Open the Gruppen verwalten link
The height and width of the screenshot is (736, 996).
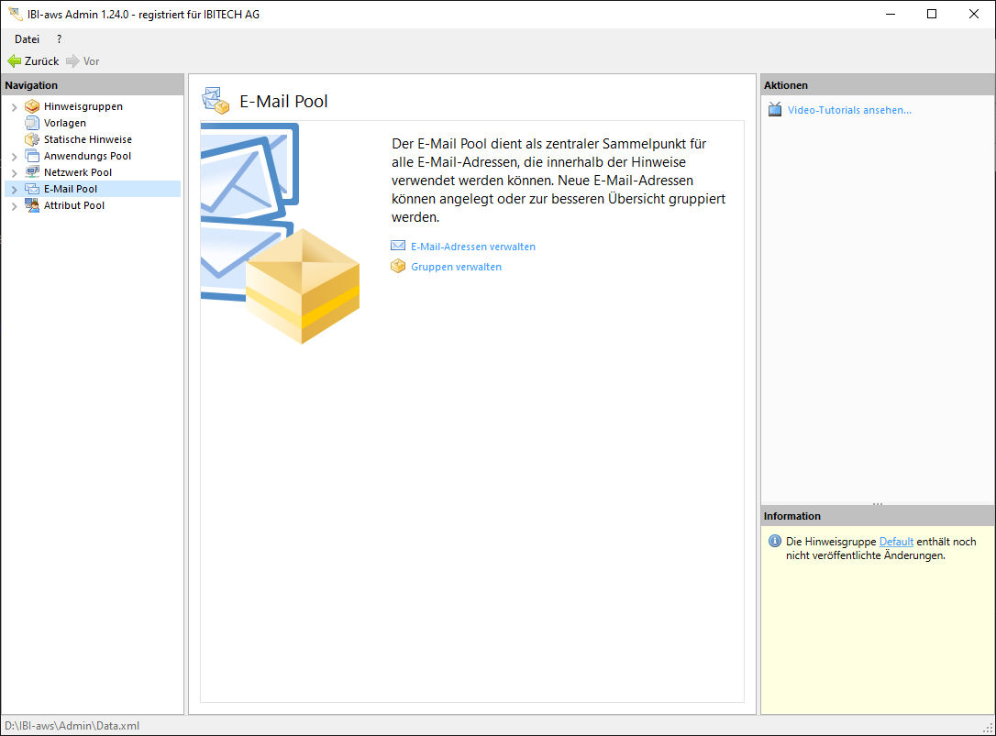coord(456,267)
